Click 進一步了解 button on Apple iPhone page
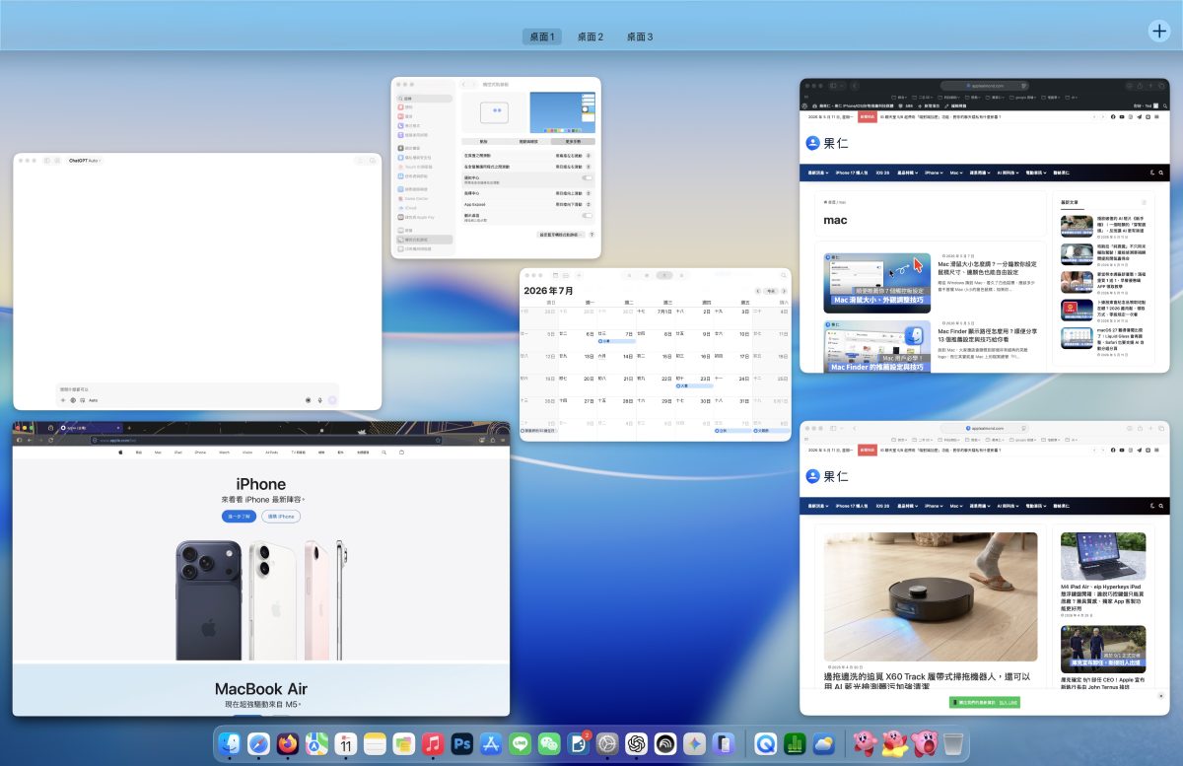1183x766 pixels. 239,517
